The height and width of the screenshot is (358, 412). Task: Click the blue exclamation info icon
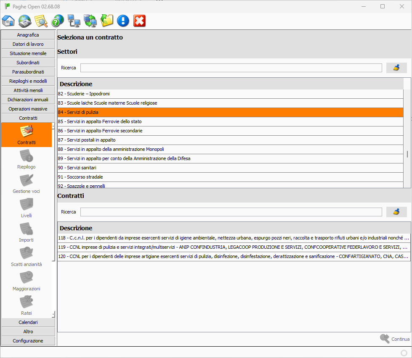(x=123, y=21)
